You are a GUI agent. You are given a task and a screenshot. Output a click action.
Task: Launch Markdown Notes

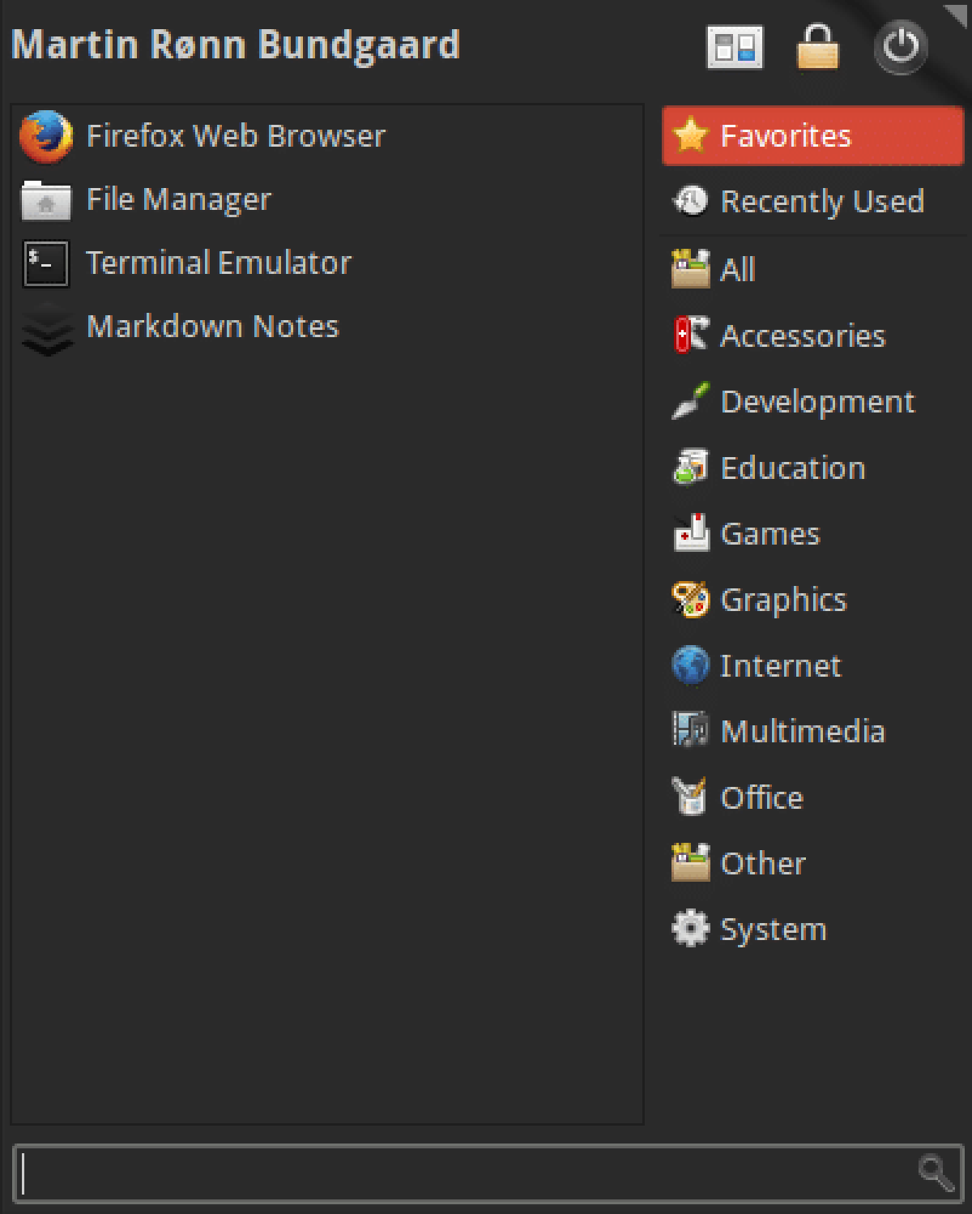(212, 327)
